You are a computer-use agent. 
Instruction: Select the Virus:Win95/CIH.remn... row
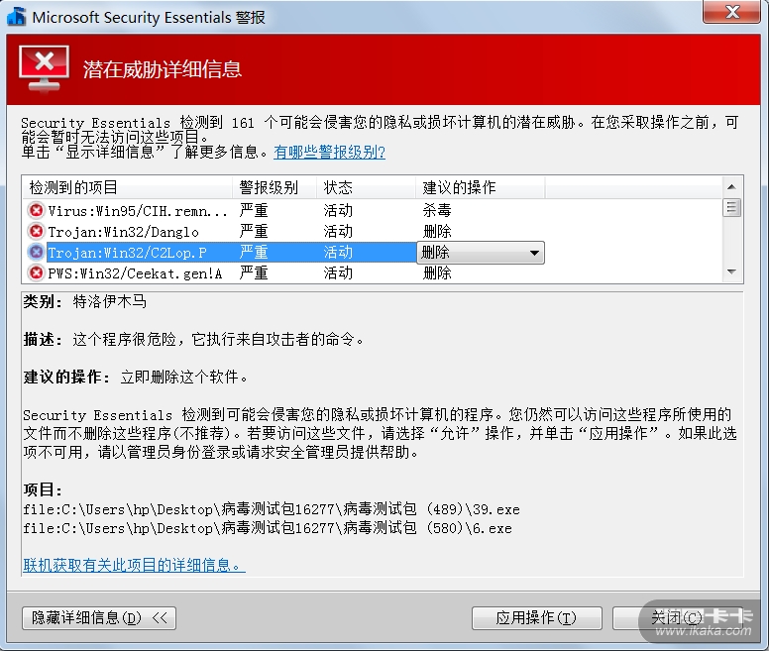coord(373,211)
